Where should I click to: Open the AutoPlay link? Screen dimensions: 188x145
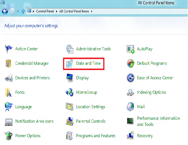[x=145, y=49]
